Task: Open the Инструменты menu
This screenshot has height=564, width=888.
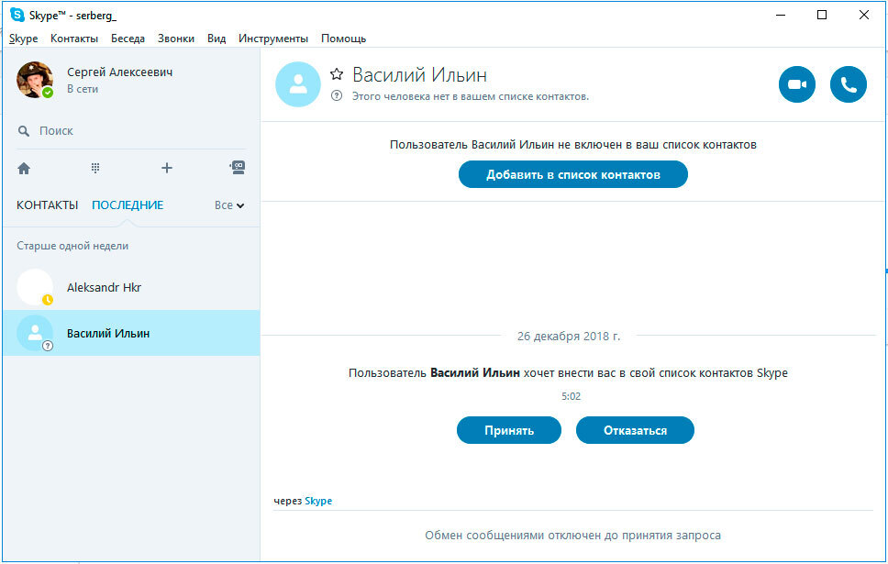Action: [x=272, y=39]
